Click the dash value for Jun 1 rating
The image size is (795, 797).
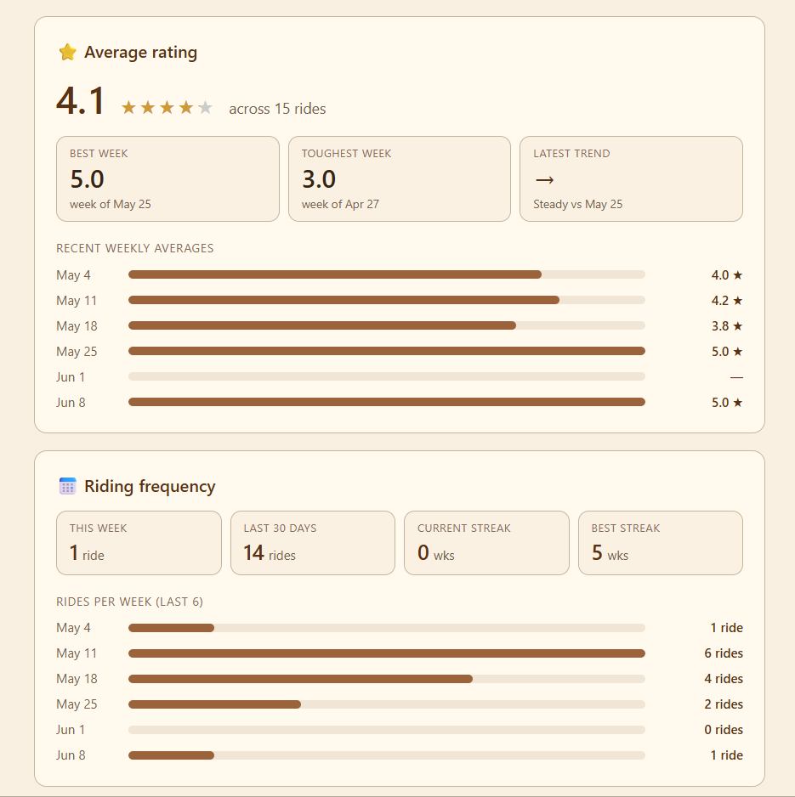click(x=736, y=377)
